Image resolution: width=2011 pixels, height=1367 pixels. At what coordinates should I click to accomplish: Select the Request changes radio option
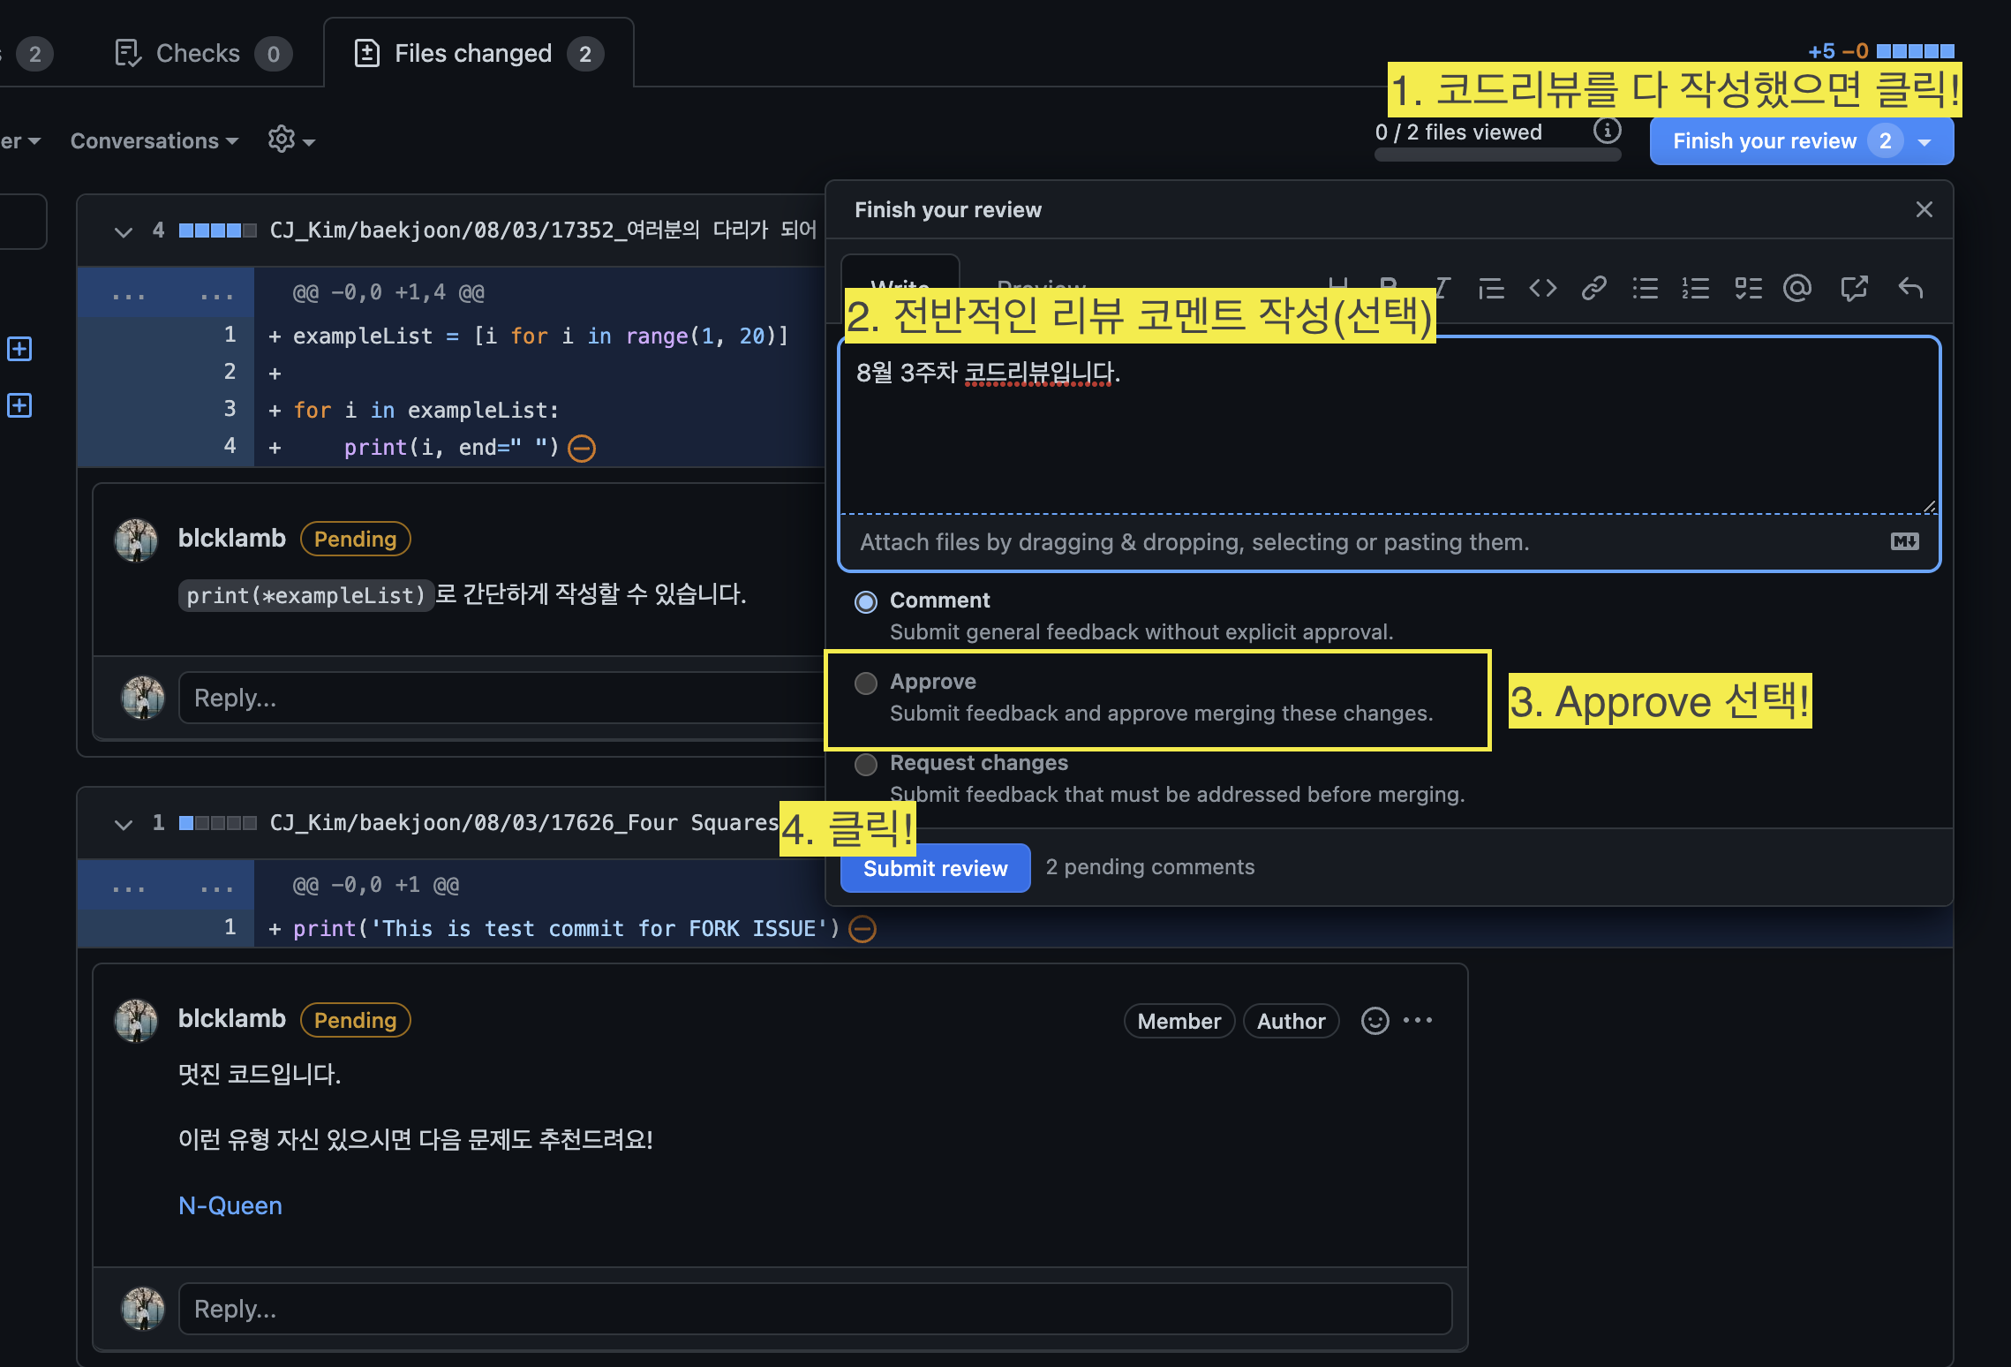866,764
